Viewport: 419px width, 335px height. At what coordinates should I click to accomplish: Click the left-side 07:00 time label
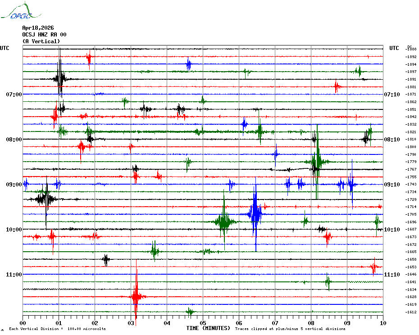coord(14,94)
